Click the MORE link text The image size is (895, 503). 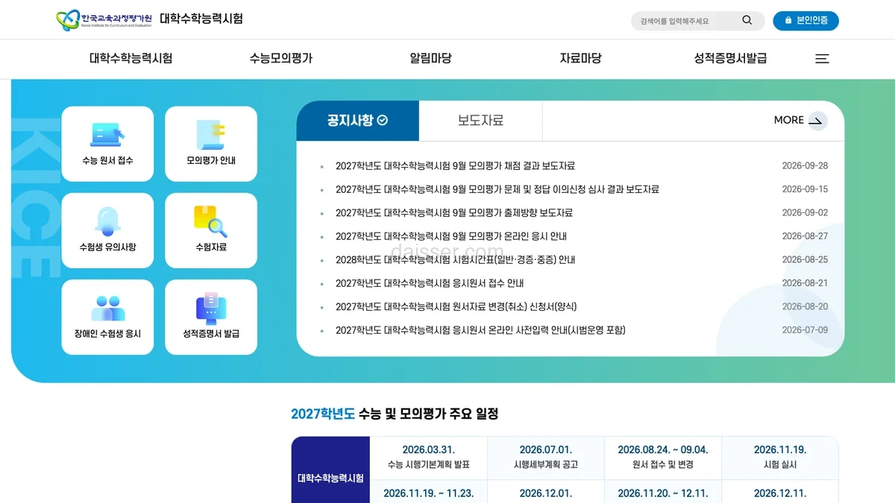tap(788, 120)
